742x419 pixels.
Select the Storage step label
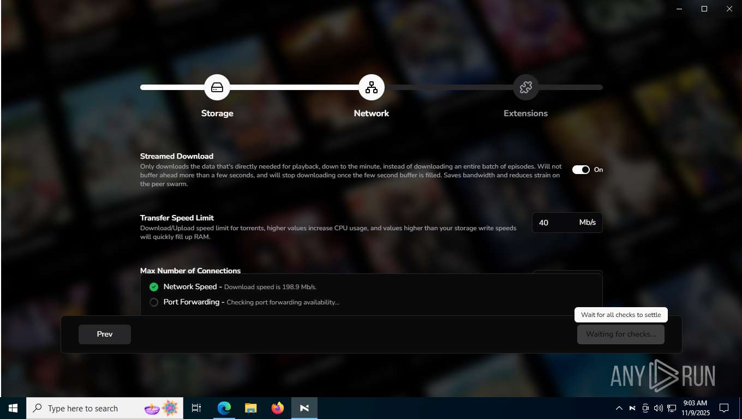click(x=217, y=113)
